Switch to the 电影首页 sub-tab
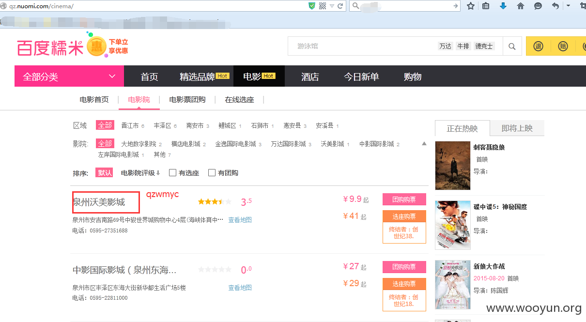586x322 pixels. coord(94,100)
